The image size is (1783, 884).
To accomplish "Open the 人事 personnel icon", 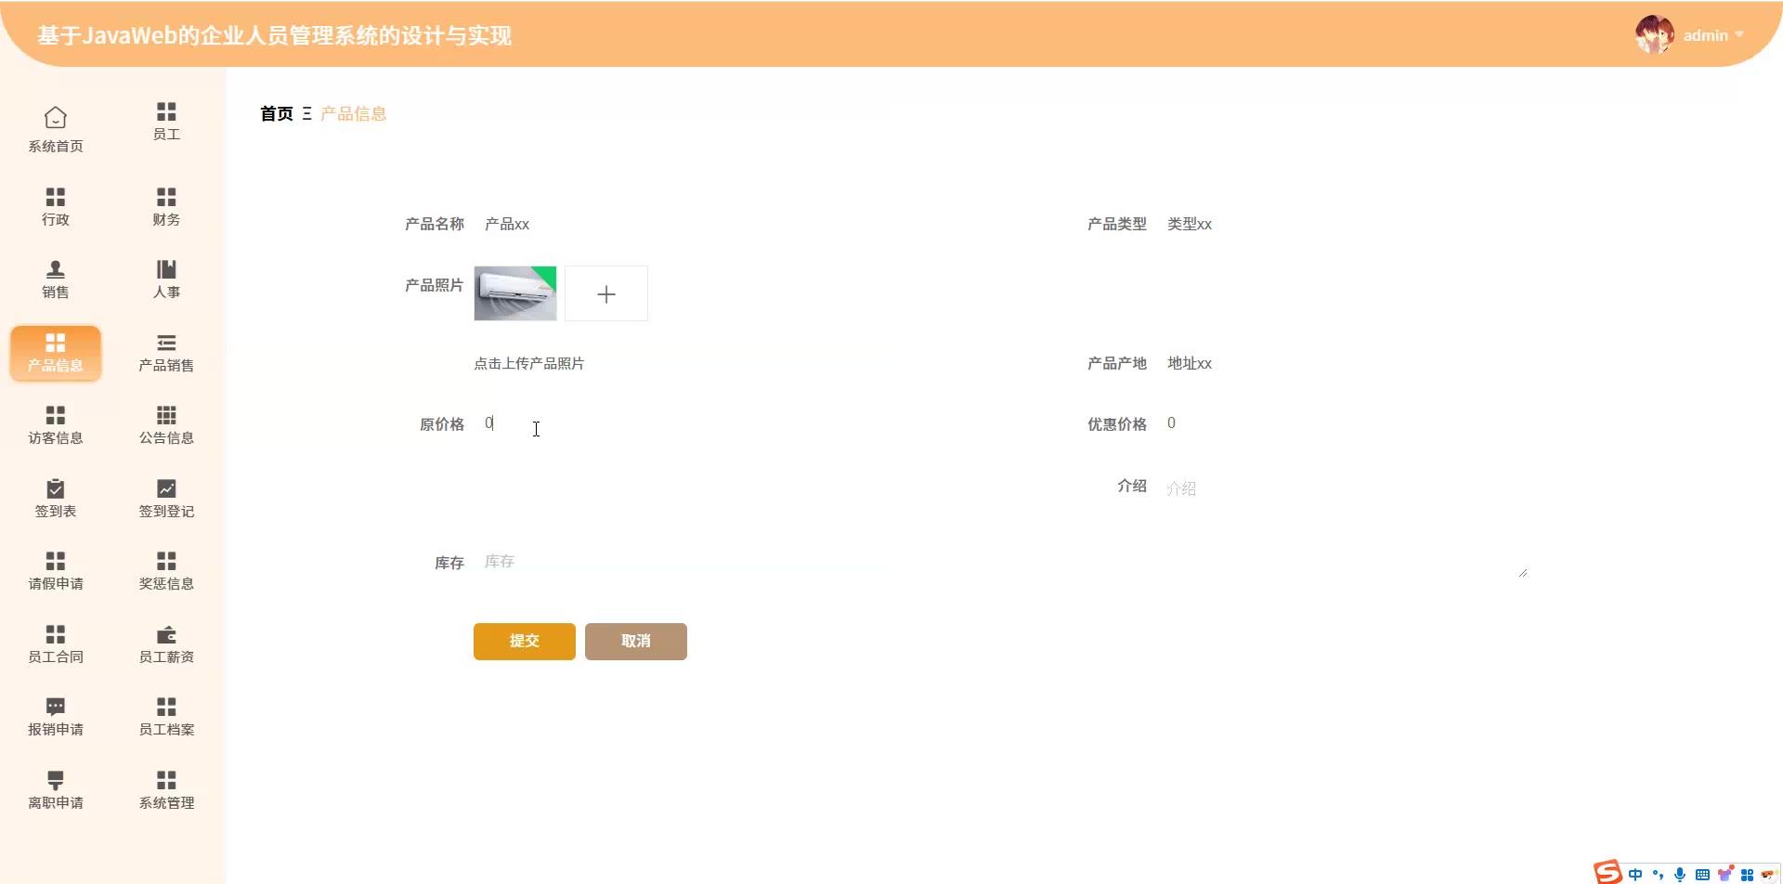I will [x=166, y=269].
